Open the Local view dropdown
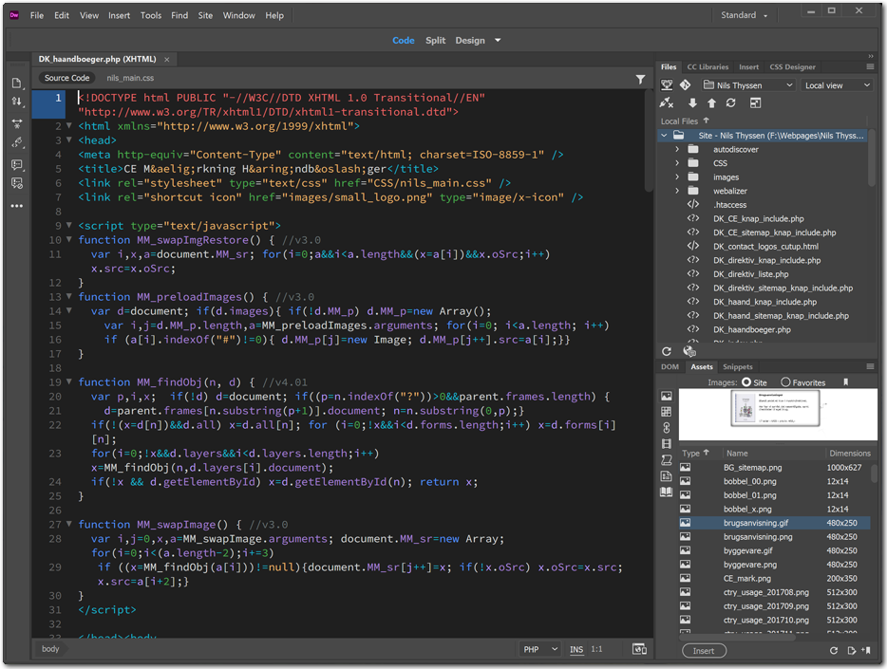 837,85
